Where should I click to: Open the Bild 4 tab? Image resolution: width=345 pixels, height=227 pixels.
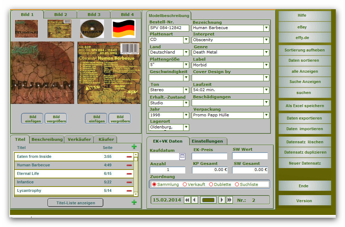point(126,15)
